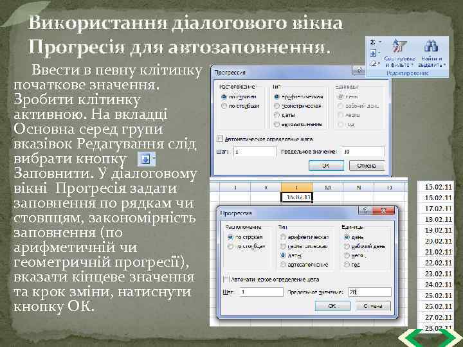Click the cell showing 17.02.11
The height and width of the screenshot is (347, 463).
[435, 209]
